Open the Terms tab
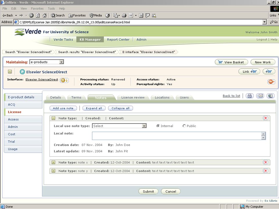 point(76,98)
